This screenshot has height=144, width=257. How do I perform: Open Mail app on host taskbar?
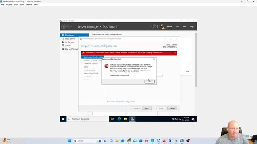135,141
